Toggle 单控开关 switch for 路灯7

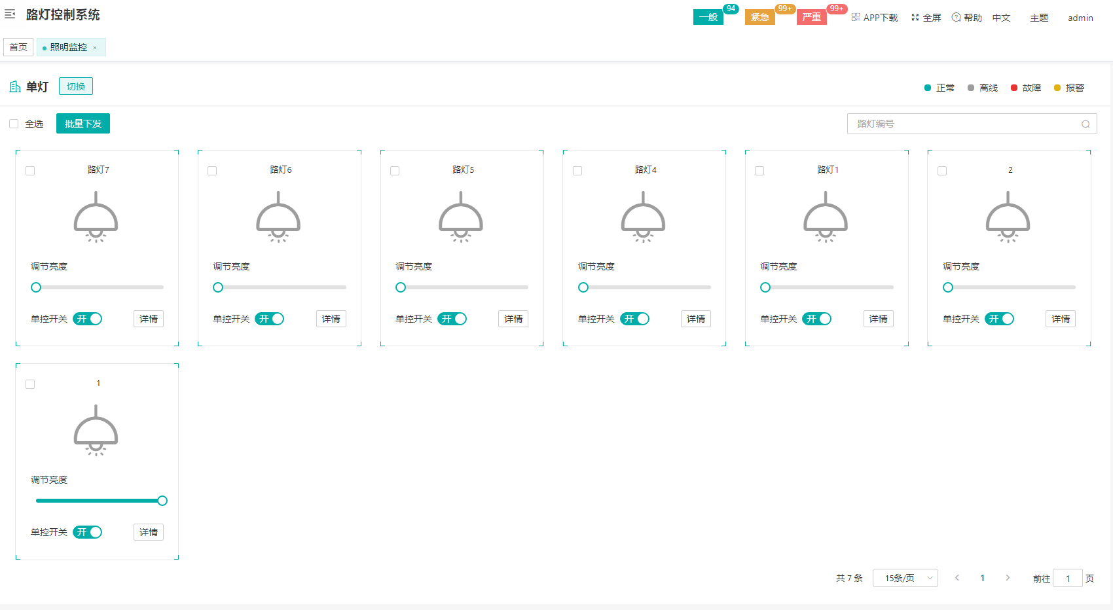(x=87, y=319)
